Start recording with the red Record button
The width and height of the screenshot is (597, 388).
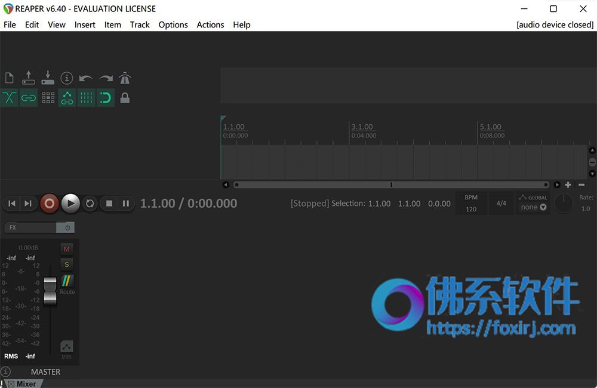[x=49, y=204]
